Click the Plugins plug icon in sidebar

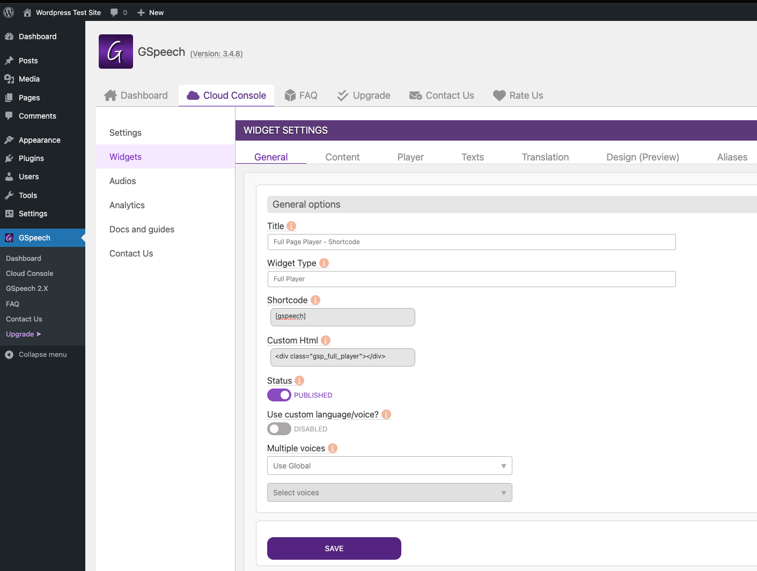[x=9, y=158]
